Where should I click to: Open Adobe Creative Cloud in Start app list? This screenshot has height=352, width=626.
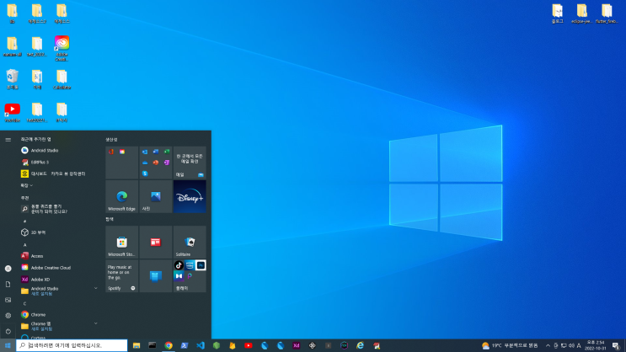(58, 268)
